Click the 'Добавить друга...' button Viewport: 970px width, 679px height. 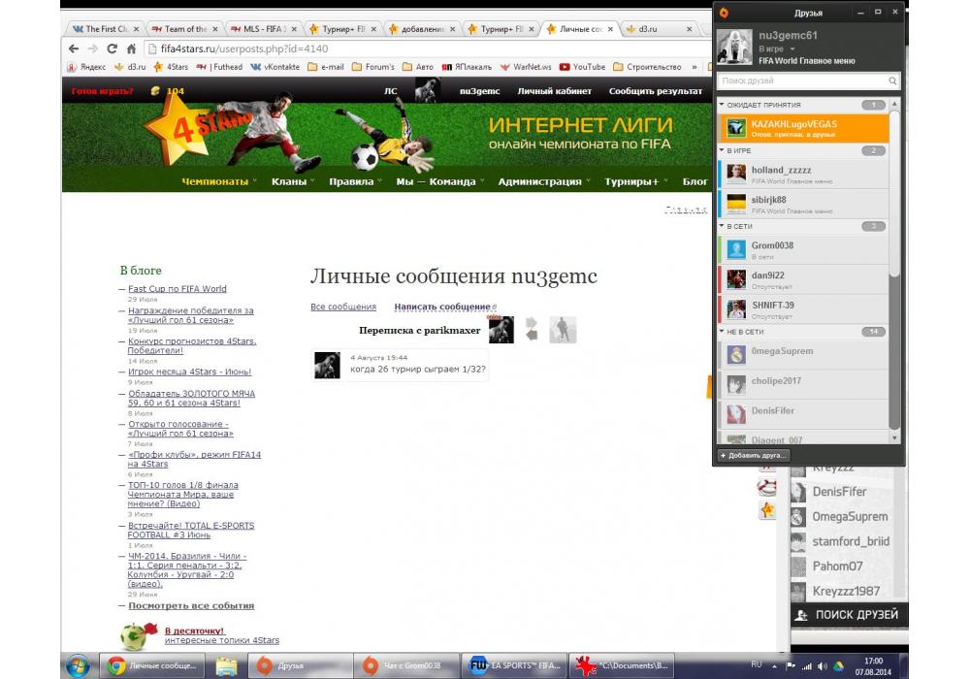pos(754,455)
